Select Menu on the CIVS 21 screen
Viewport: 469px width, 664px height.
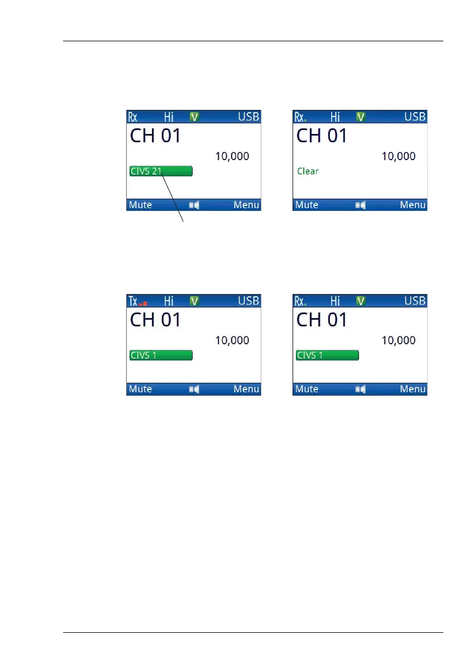246,205
